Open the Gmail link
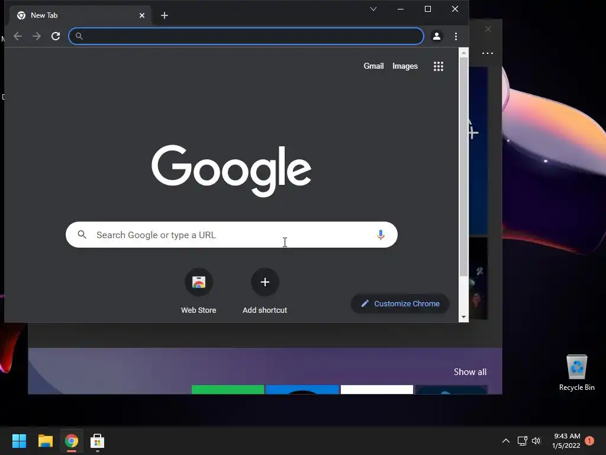606x455 pixels. pos(373,66)
